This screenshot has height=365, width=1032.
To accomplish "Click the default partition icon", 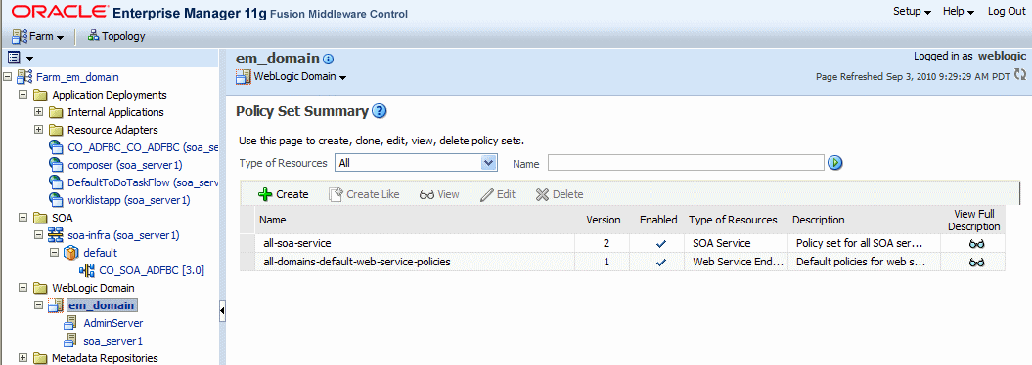I will [x=71, y=253].
